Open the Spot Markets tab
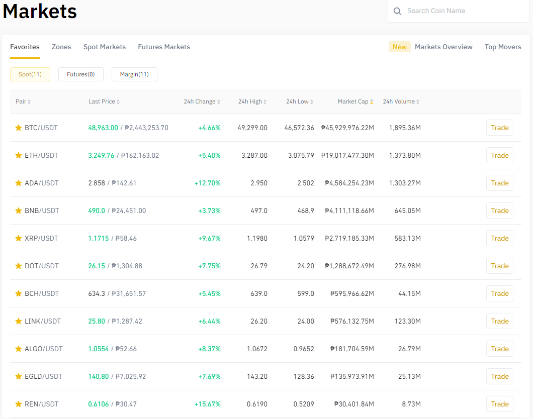The image size is (533, 419). tap(105, 47)
